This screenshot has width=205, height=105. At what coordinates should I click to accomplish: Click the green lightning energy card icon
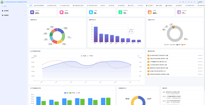click(120, 12)
